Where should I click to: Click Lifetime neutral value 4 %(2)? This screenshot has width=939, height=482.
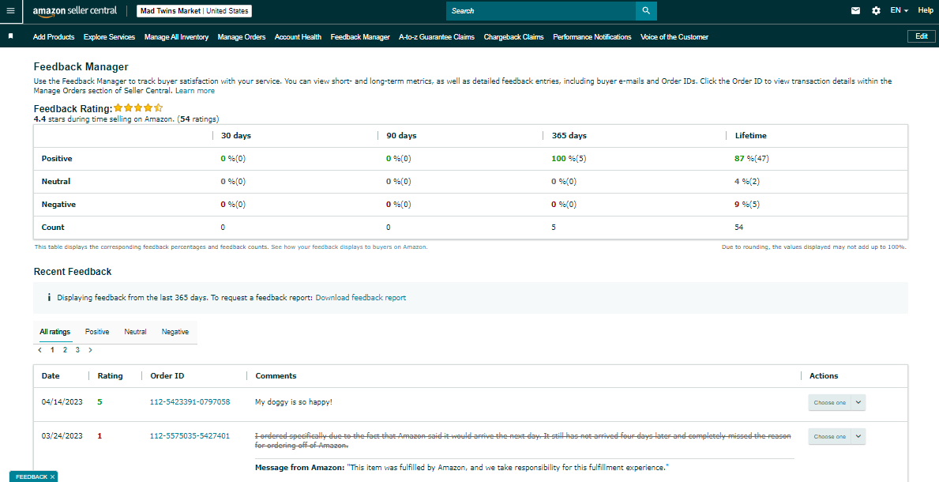point(749,182)
